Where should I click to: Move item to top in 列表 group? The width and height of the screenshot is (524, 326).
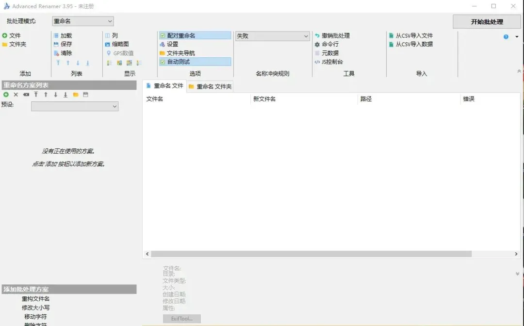[58, 63]
